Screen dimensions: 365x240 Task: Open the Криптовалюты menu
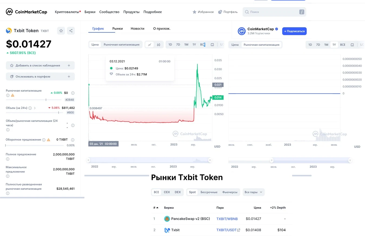[x=67, y=12]
